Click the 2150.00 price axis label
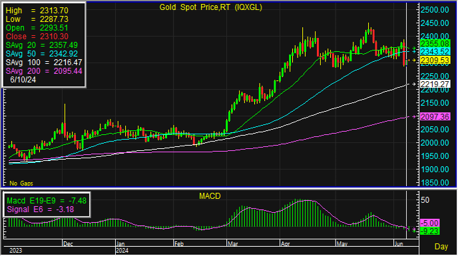This screenshot has height=256, width=458. (435, 103)
